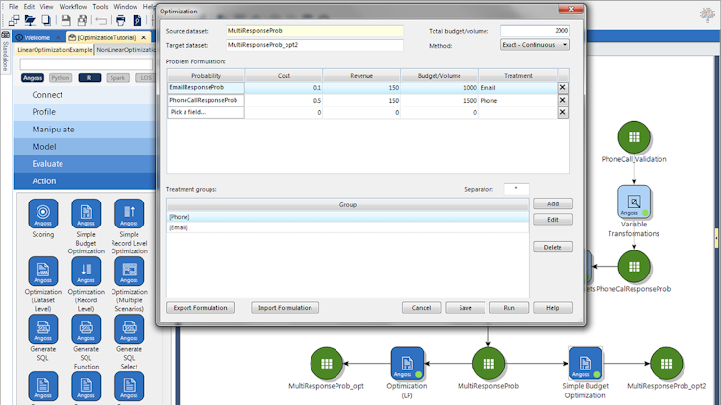Select the Simple Budget Optimization palette icon

pyautogui.click(x=86, y=213)
